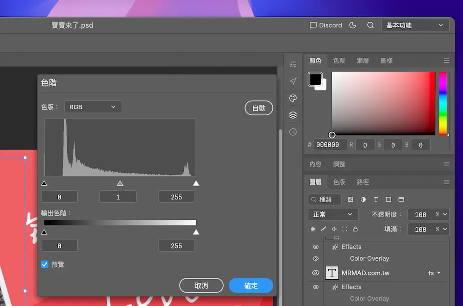Click the 自動 auto levels button
The image size is (463, 306).
tap(259, 108)
